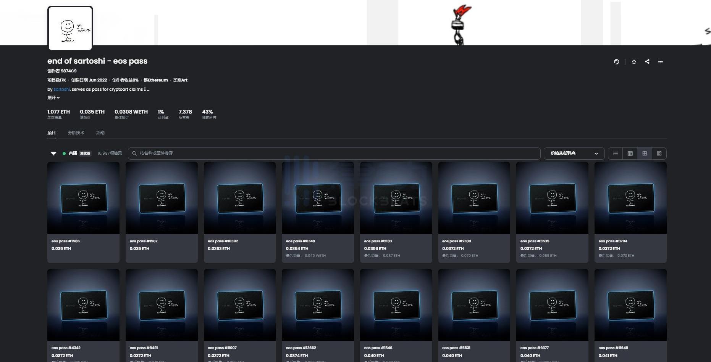Screen dimensions: 711x362
Task: Click creator address 9874C9
Action: click(x=69, y=71)
